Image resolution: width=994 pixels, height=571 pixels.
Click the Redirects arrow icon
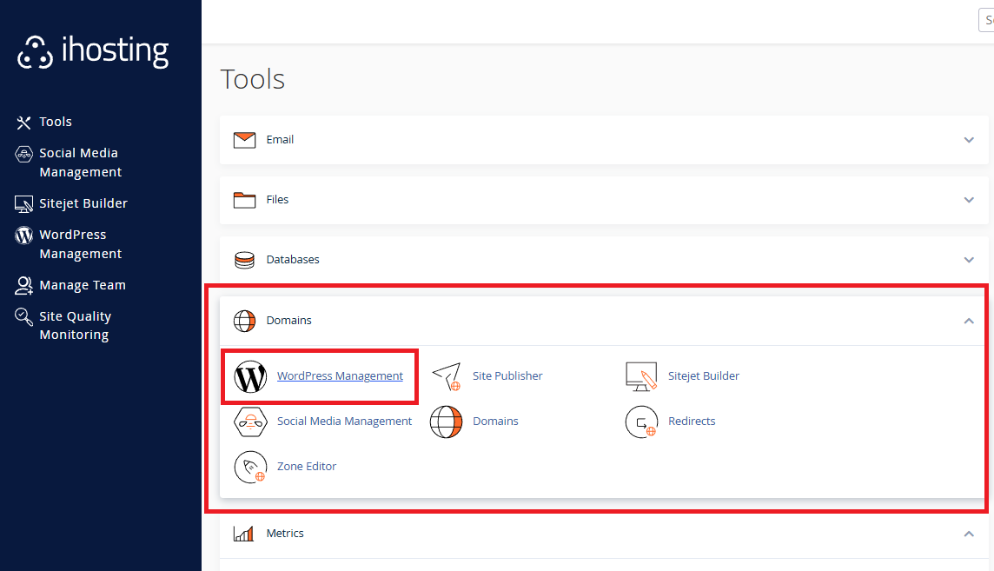(641, 422)
